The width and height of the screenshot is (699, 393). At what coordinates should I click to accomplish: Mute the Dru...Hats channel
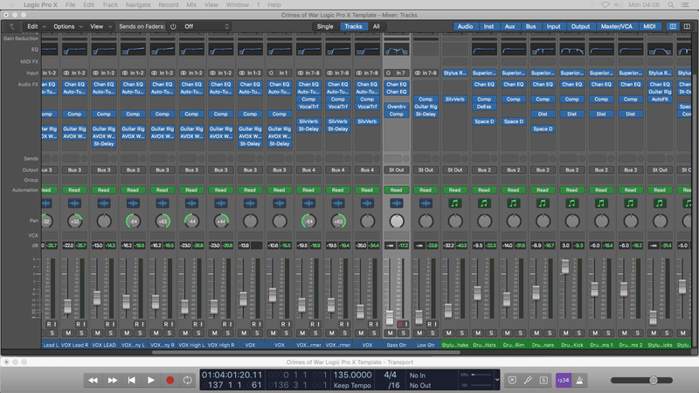(478, 333)
